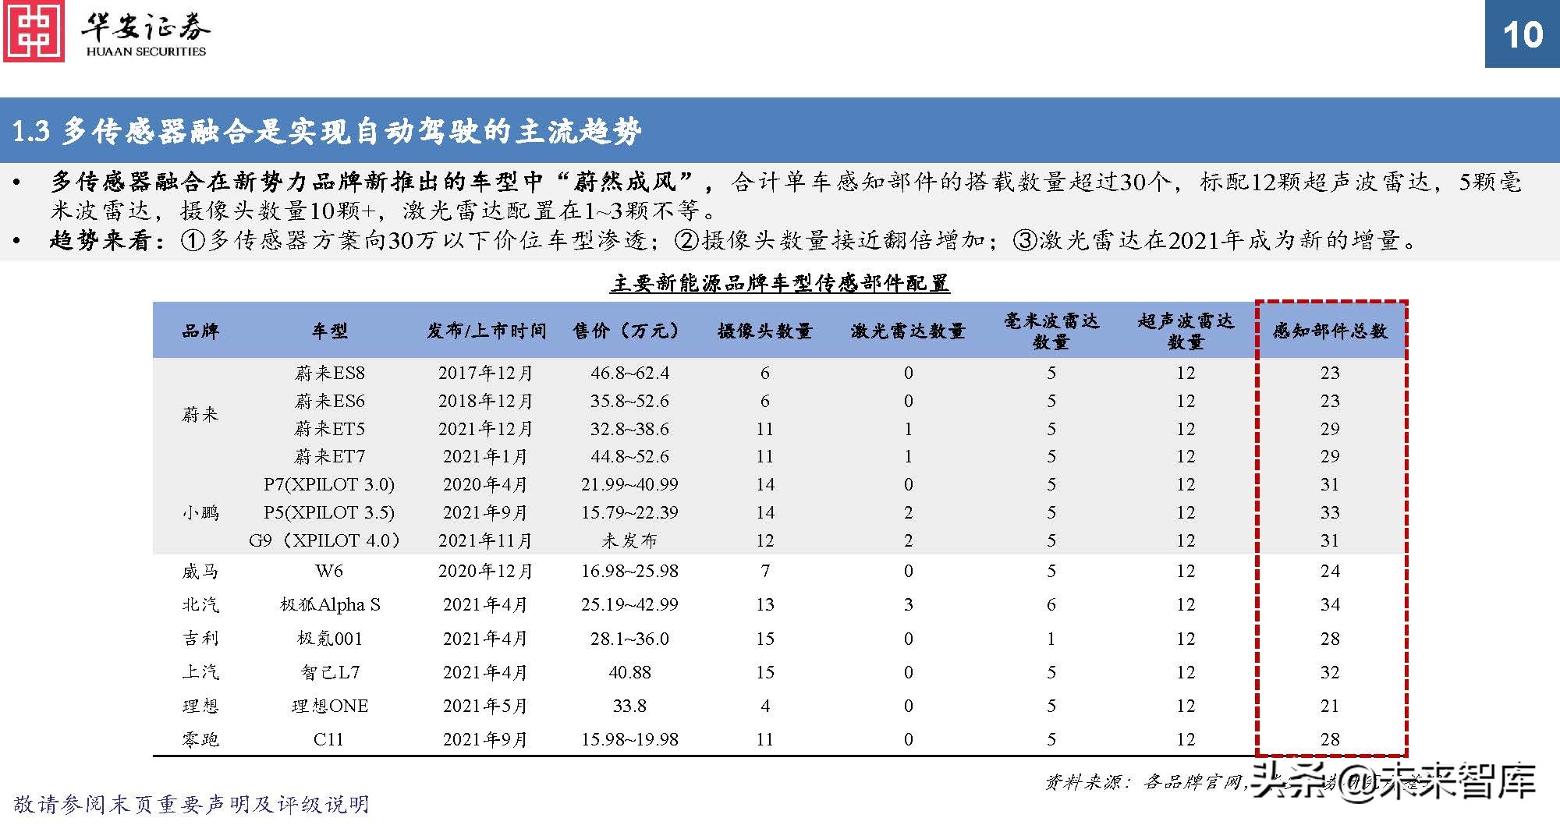Click the total value 21 for 理想ONE
1560x825 pixels.
(1330, 706)
